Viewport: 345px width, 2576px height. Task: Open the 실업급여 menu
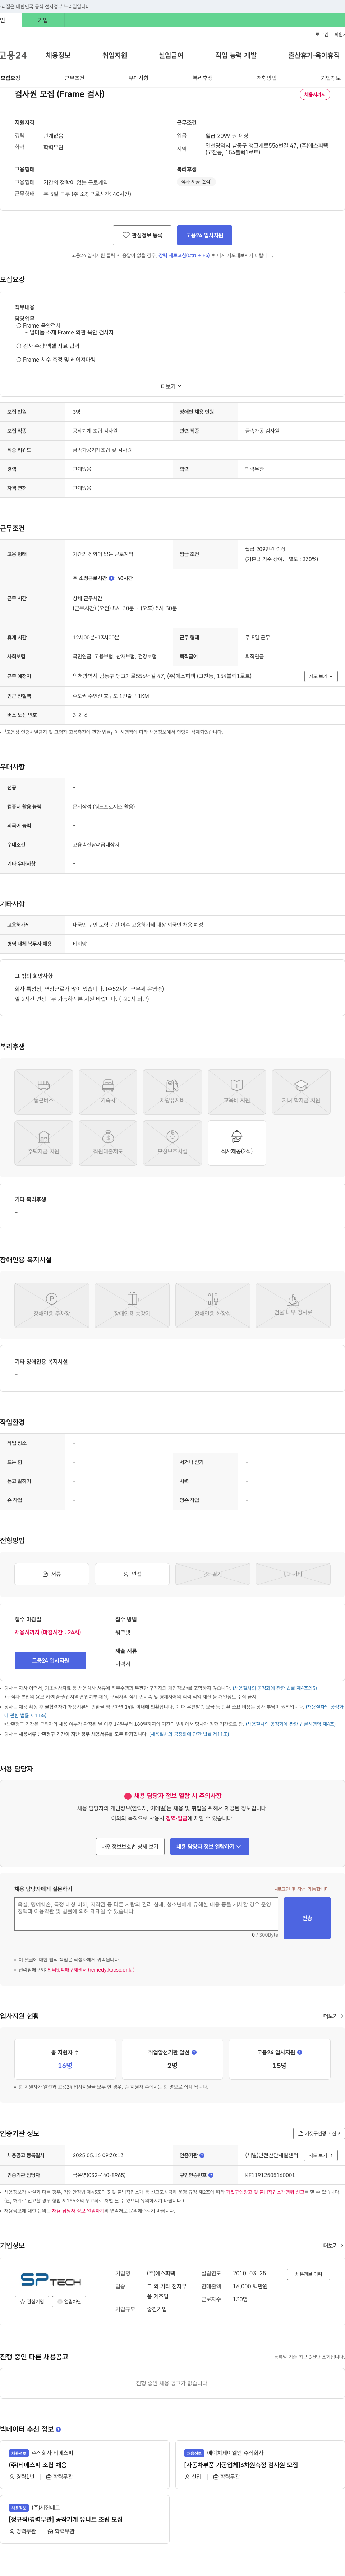click(171, 55)
